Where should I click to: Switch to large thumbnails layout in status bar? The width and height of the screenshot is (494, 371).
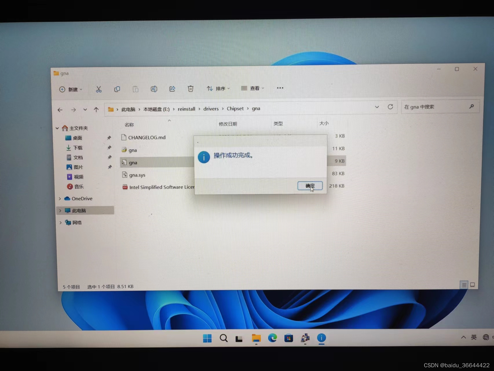(473, 285)
